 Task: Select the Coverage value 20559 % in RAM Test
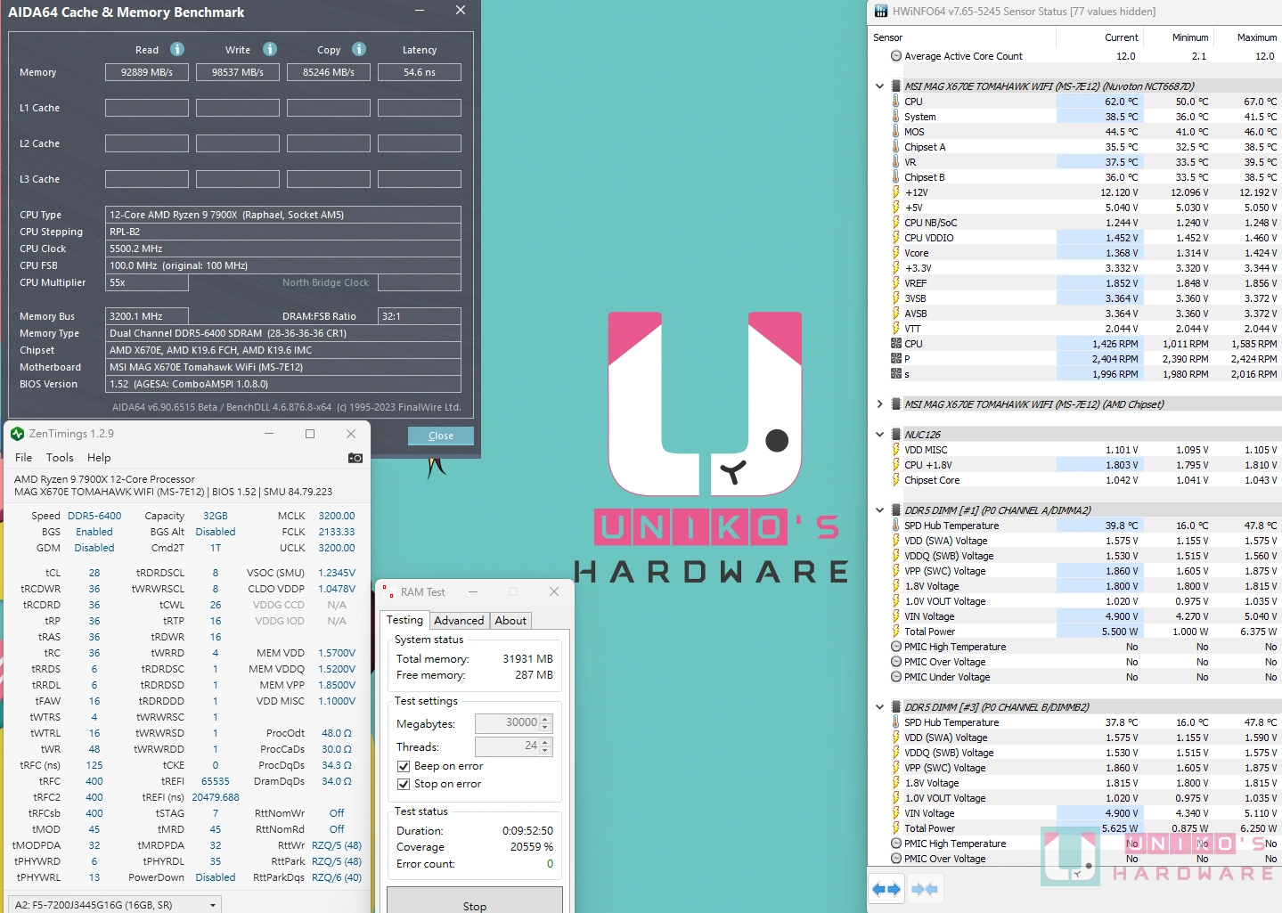pos(532,847)
